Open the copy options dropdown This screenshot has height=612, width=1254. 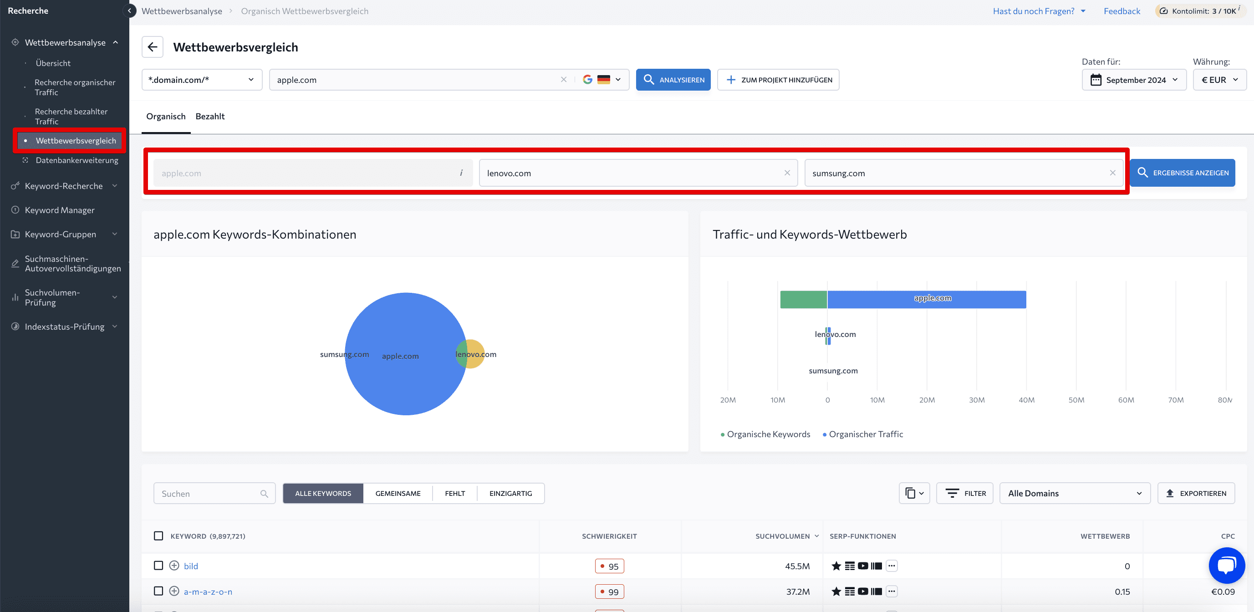914,493
